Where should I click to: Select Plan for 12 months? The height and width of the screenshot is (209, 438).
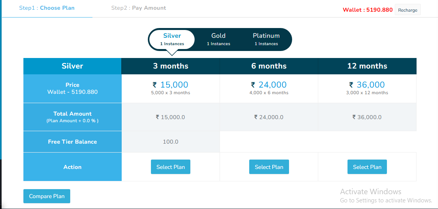367,167
